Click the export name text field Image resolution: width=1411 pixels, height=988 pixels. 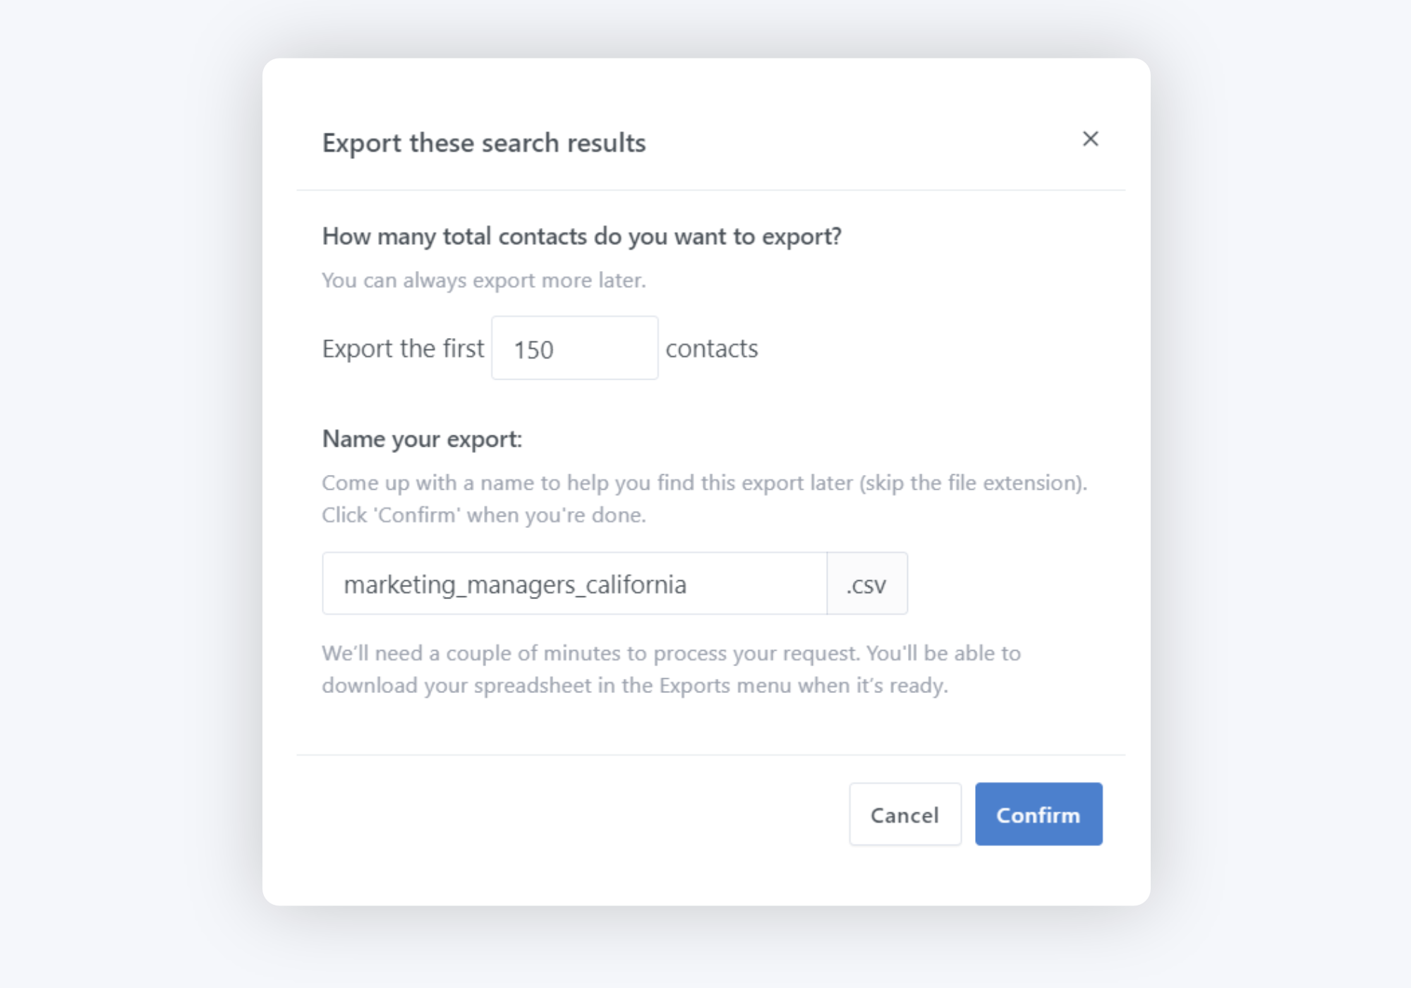(x=574, y=584)
